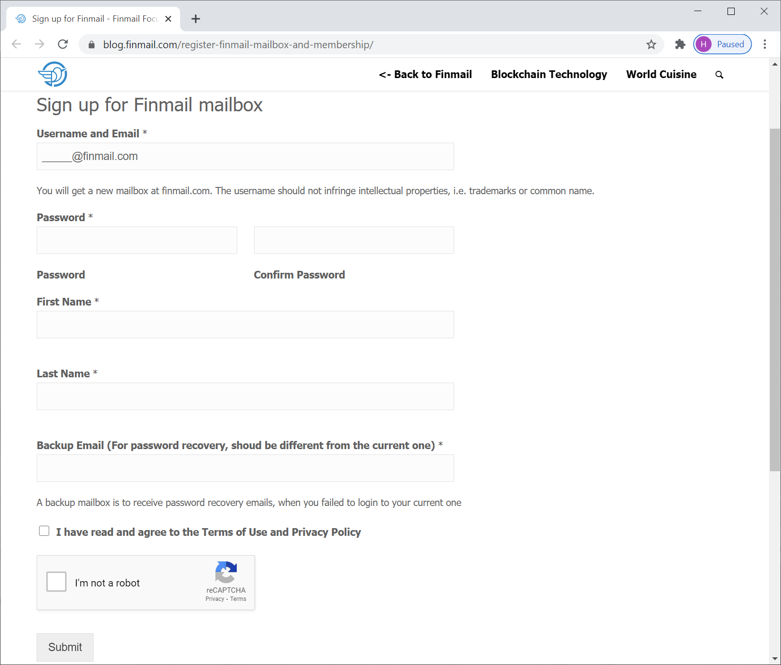Submit the sign up form
This screenshot has width=781, height=665.
pyautogui.click(x=65, y=647)
